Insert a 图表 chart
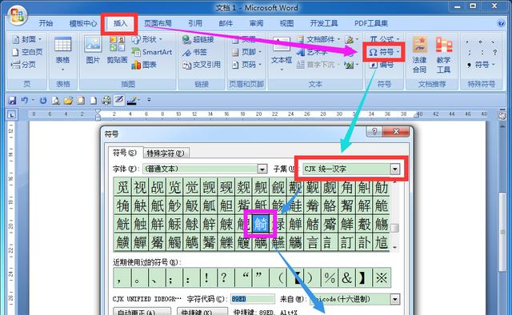 click(x=144, y=65)
